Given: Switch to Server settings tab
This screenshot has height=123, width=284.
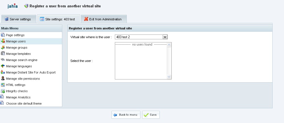Looking at the screenshot, I should [19, 19].
